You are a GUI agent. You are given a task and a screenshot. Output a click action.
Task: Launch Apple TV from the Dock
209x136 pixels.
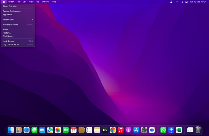pos(105,130)
